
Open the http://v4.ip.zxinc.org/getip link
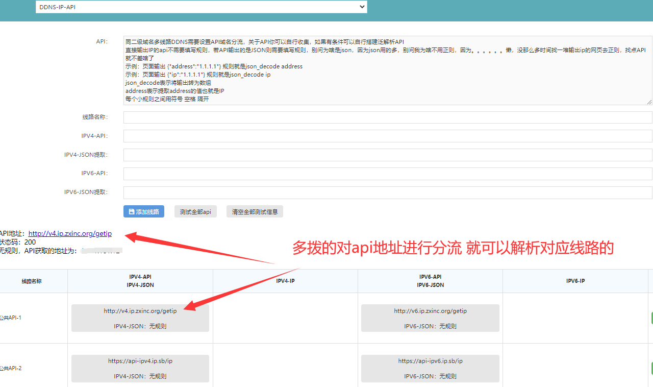pyautogui.click(x=70, y=233)
